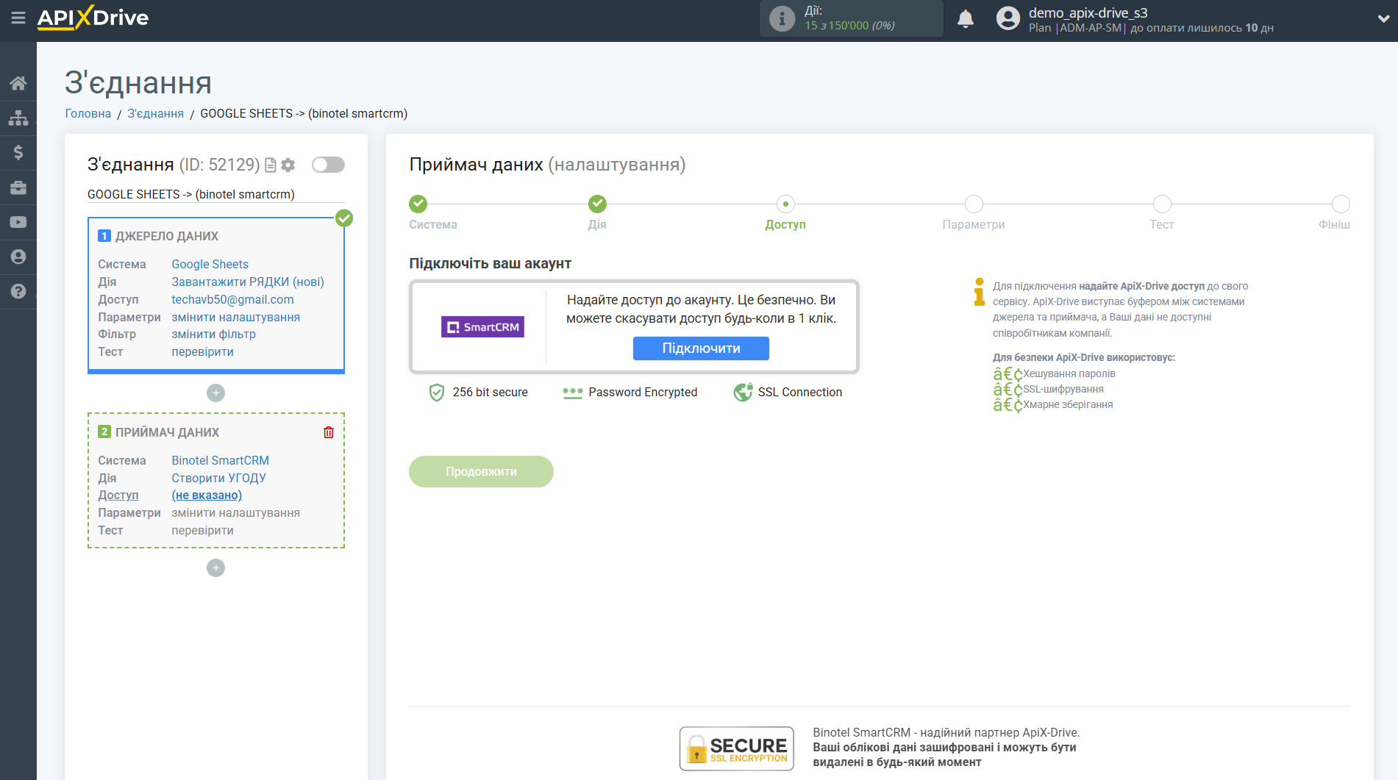The width and height of the screenshot is (1398, 780).
Task: Click the 256 bit secure shield icon
Action: [437, 393]
